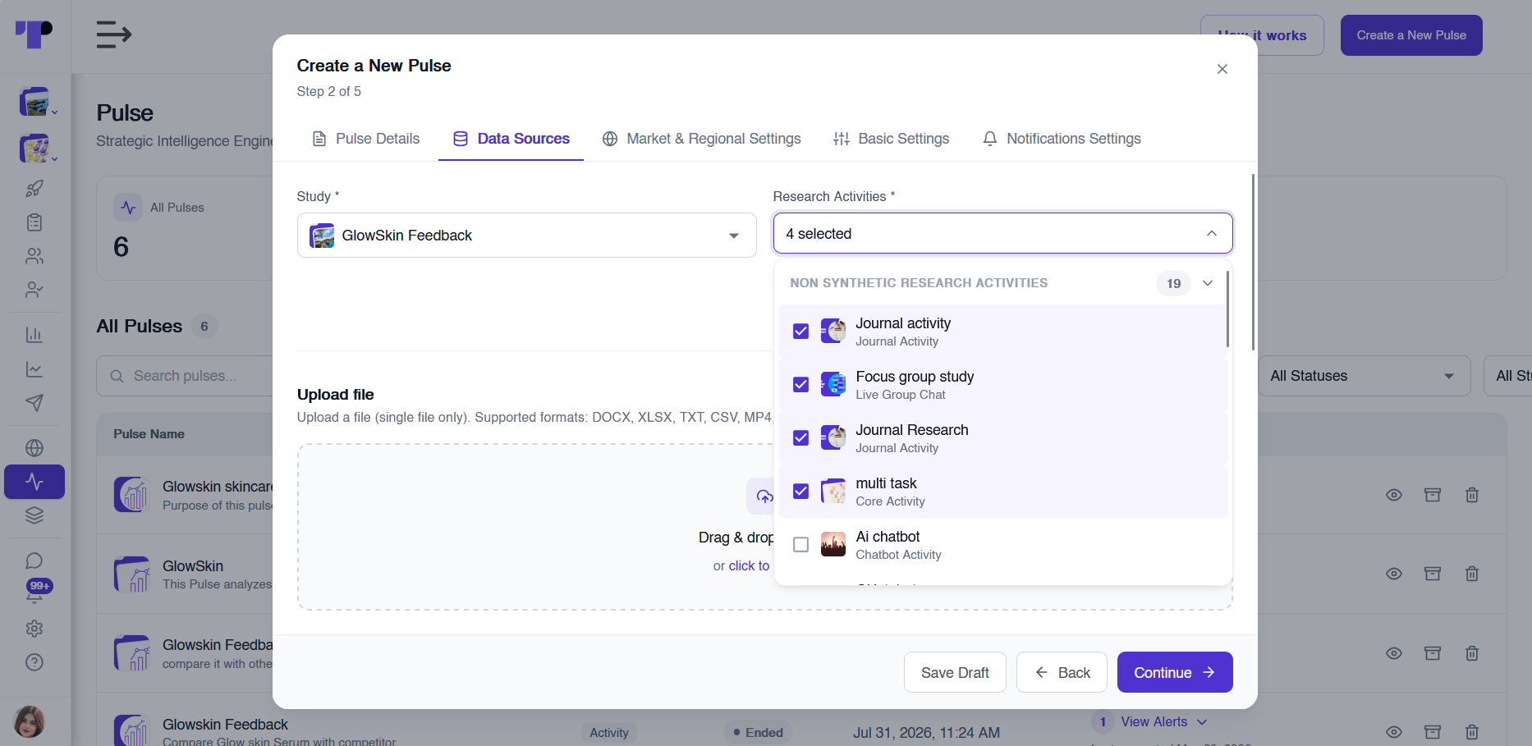Image resolution: width=1532 pixels, height=746 pixels.
Task: Switch to Market & Regional Settings tab
Action: coord(701,139)
